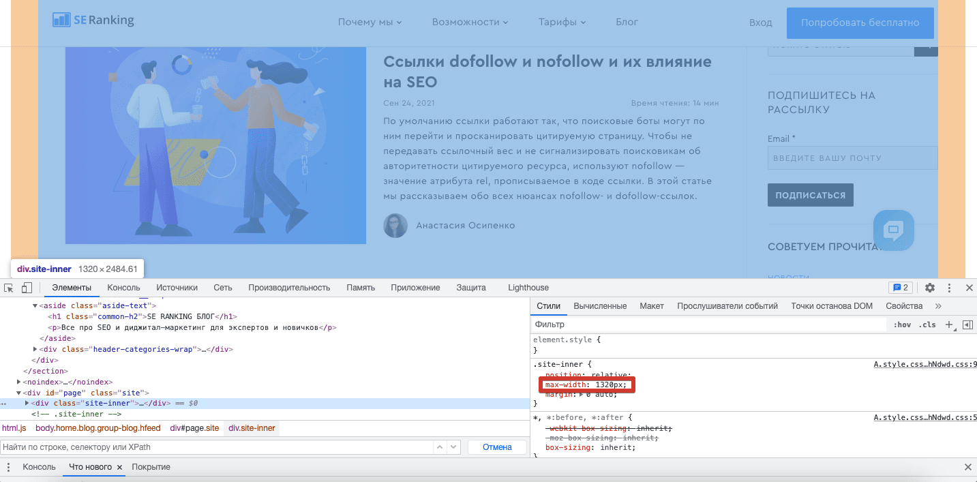Click the issues counter badge showing 2

click(901, 288)
